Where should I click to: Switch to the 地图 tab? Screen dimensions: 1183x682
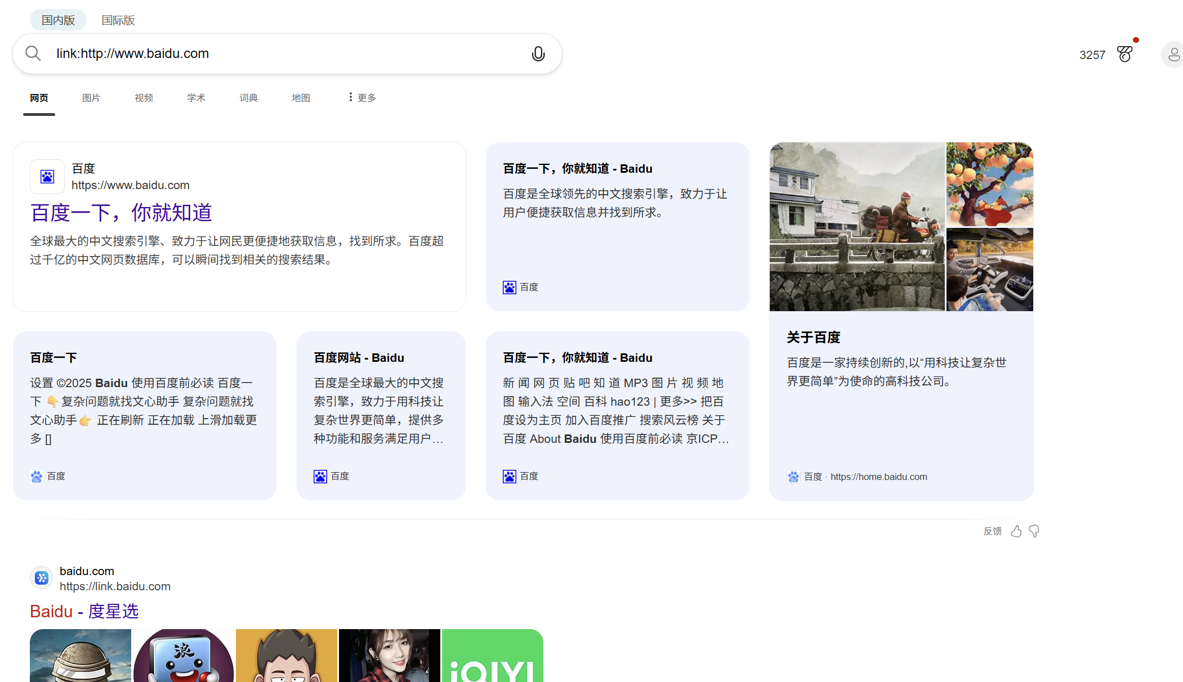click(301, 97)
